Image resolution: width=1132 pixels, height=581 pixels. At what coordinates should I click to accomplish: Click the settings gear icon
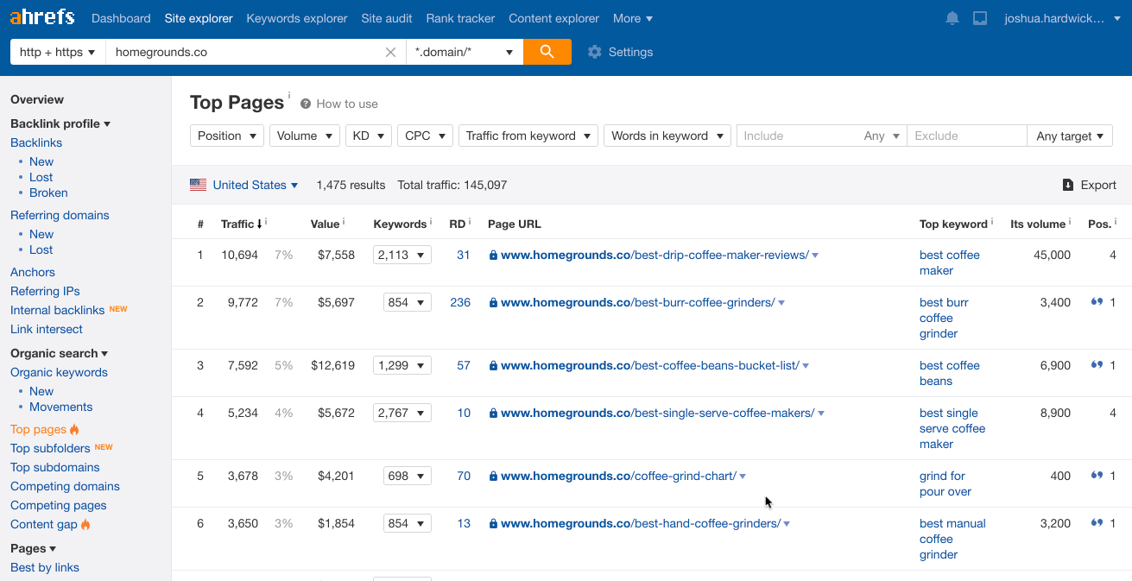coord(594,52)
